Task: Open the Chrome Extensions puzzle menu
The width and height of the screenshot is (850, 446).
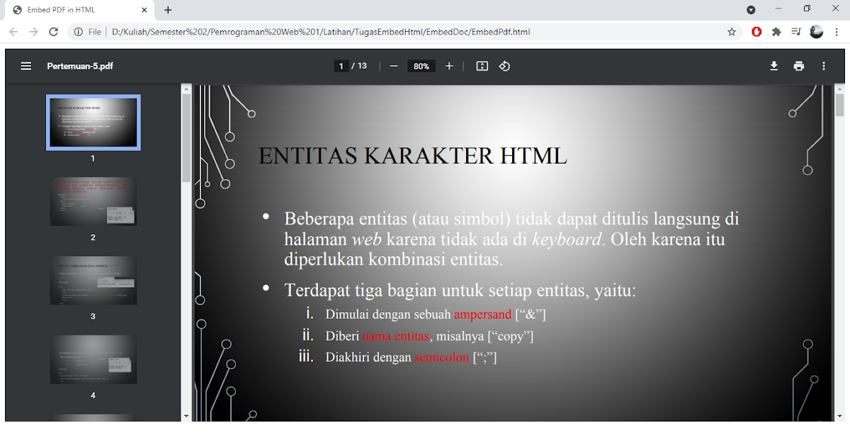Action: pos(776,32)
